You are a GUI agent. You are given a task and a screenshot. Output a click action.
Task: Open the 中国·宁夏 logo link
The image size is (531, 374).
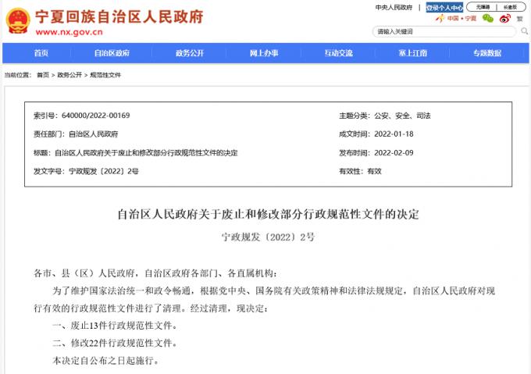(456, 18)
